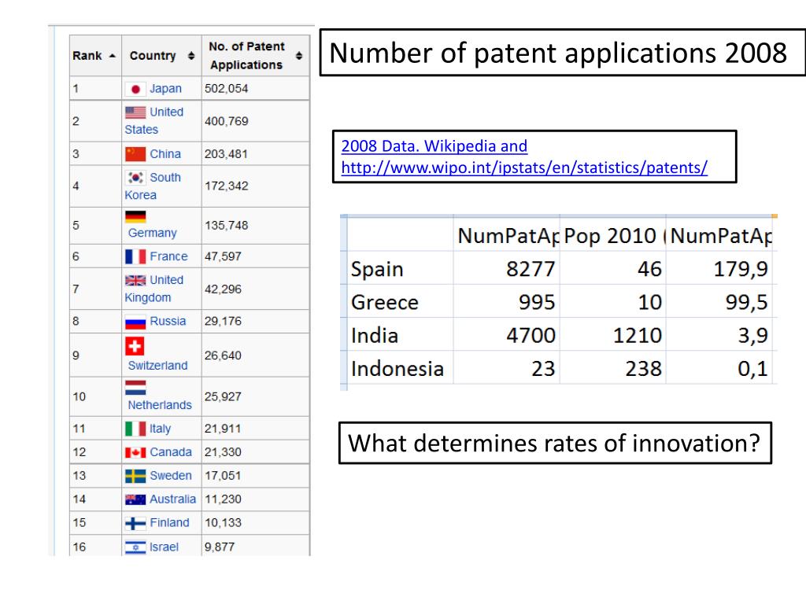Sort by No. of Patent Applications arrows
Screen dimensions: 806x604
[299, 56]
